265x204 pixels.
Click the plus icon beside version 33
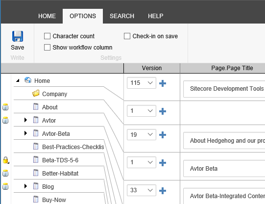[x=163, y=191]
